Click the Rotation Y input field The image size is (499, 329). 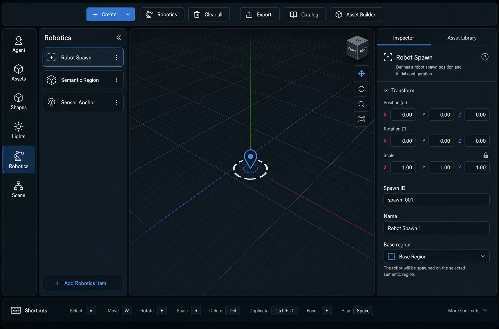pos(441,141)
